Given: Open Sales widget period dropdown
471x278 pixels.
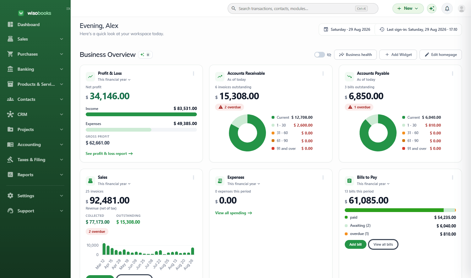Looking at the screenshot, I should 114,184.
